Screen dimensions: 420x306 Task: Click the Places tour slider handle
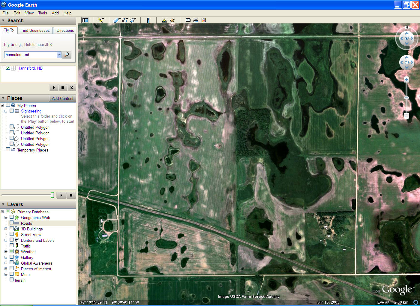click(x=52, y=195)
